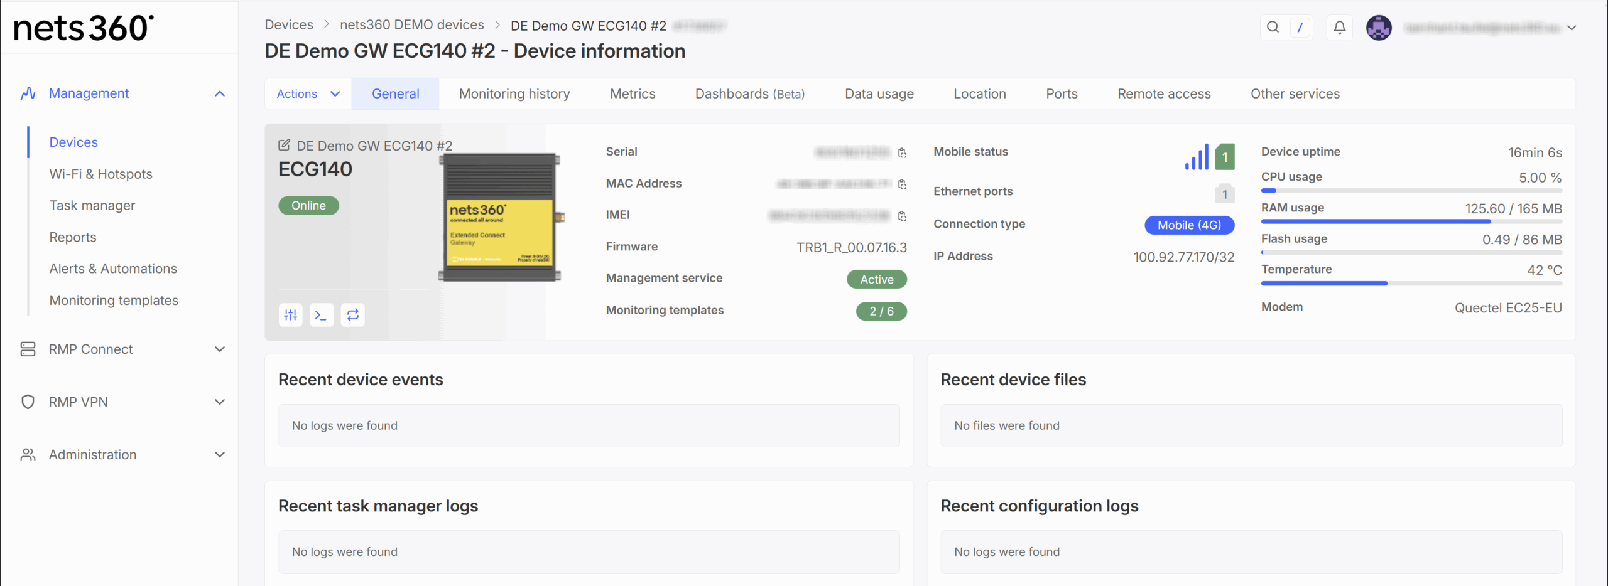Viewport: 1608px width, 586px height.
Task: Open the Other services tab
Action: 1295,94
